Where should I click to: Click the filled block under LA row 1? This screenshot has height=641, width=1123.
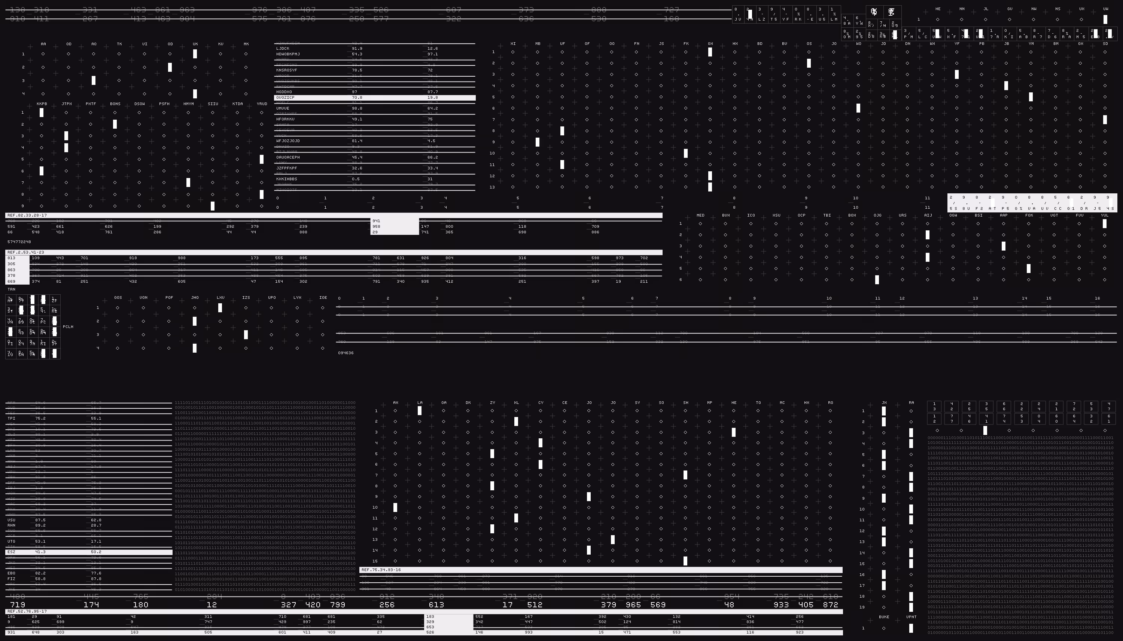tap(419, 411)
